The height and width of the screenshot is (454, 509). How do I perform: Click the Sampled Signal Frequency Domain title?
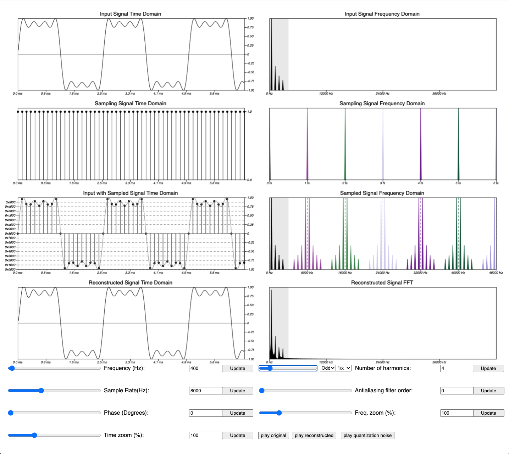(x=382, y=193)
